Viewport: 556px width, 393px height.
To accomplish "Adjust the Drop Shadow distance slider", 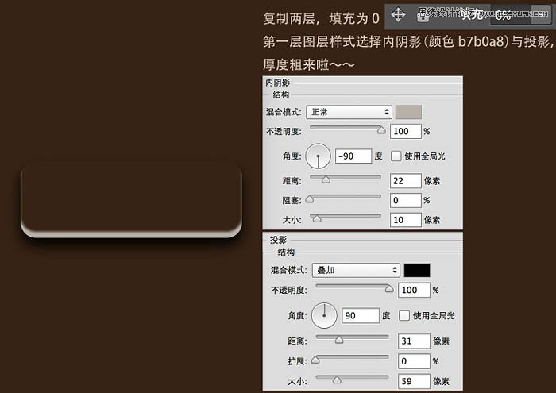I will point(339,340).
